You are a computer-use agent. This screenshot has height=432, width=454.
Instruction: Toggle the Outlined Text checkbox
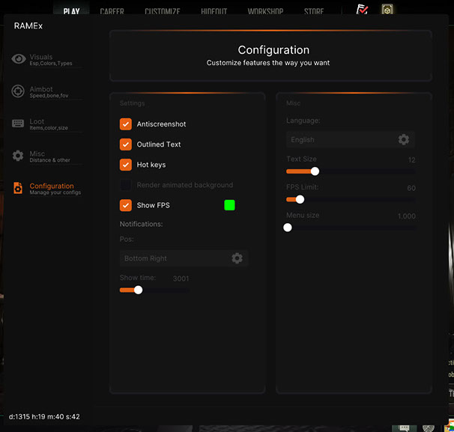(x=126, y=144)
